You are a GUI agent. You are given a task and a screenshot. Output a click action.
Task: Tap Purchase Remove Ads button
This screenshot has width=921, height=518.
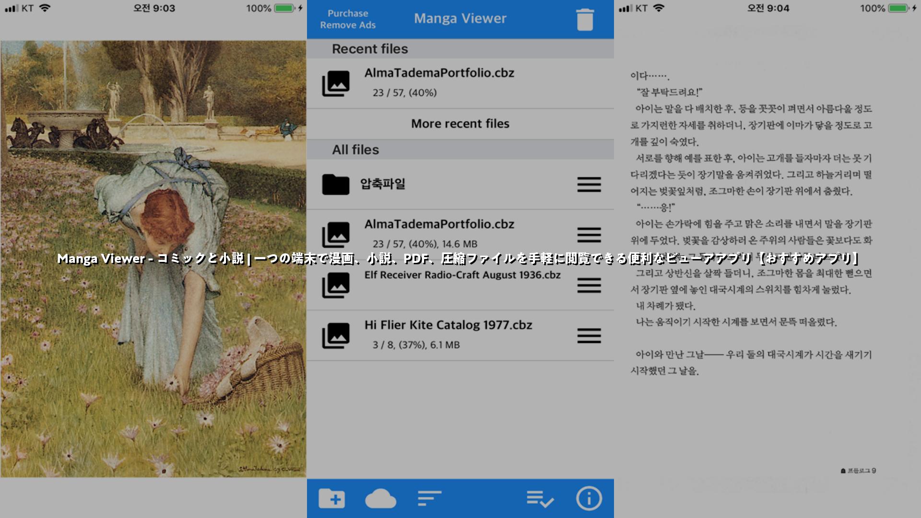[x=348, y=19]
